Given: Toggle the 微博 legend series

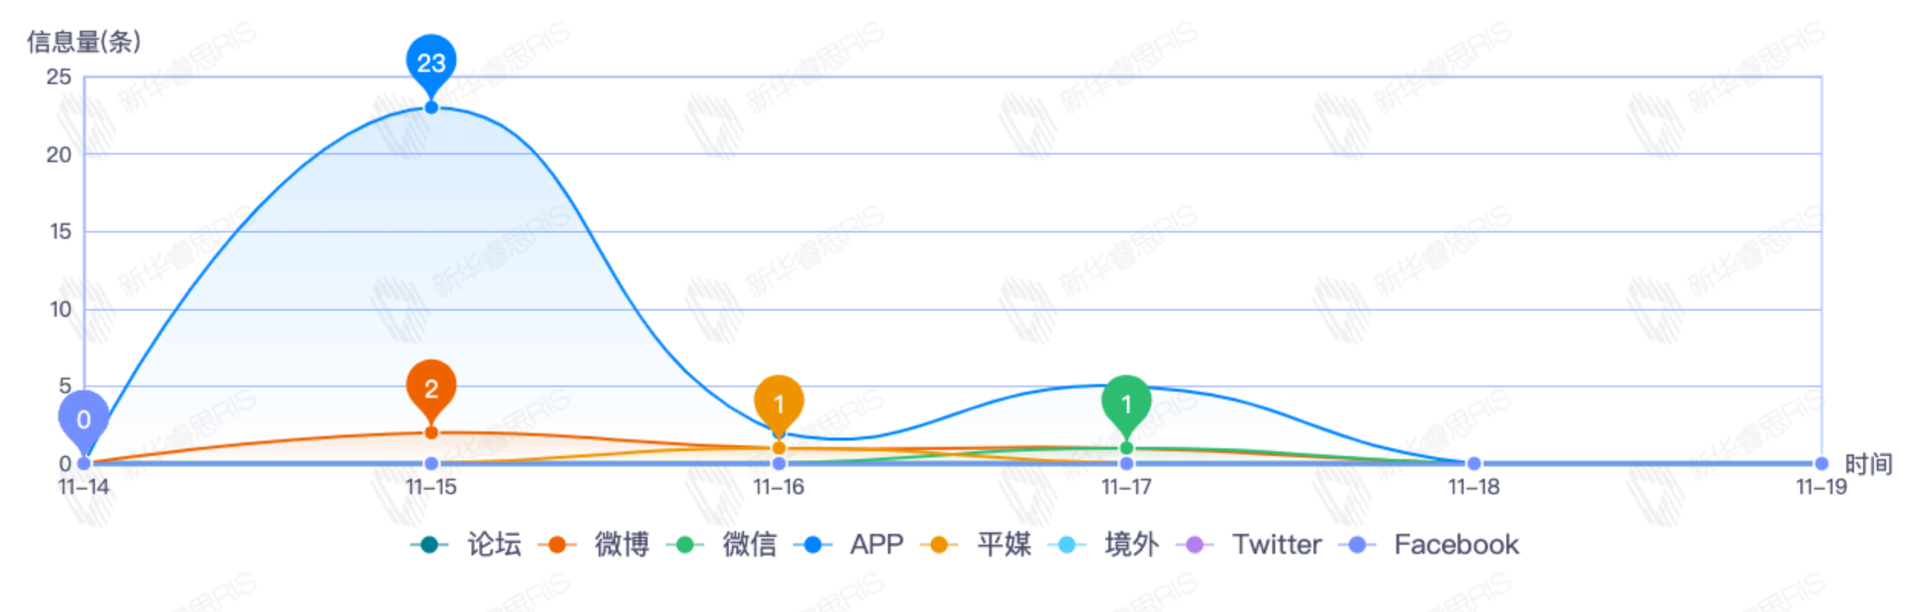Looking at the screenshot, I should (x=594, y=545).
